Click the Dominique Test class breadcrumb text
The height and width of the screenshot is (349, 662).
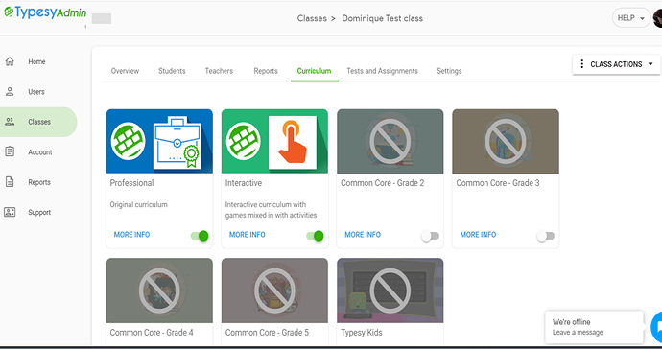[x=383, y=18]
